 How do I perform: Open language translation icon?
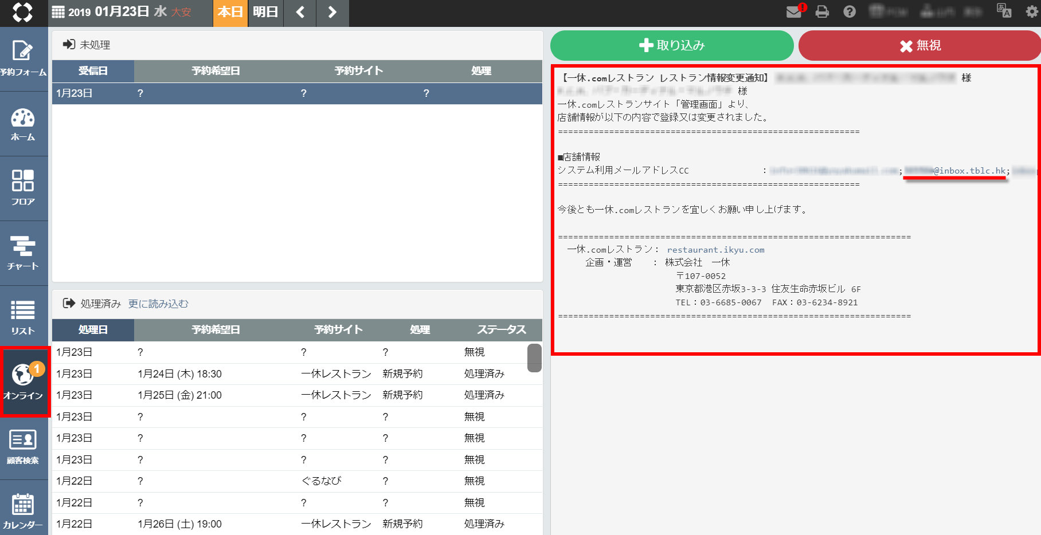tap(1004, 11)
